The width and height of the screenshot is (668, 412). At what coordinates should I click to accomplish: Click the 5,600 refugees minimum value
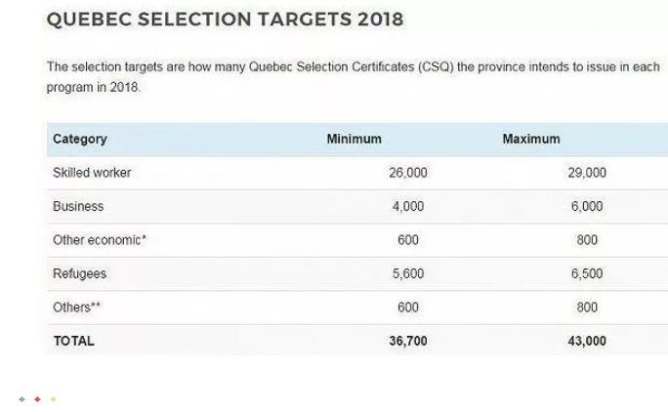pos(408,273)
